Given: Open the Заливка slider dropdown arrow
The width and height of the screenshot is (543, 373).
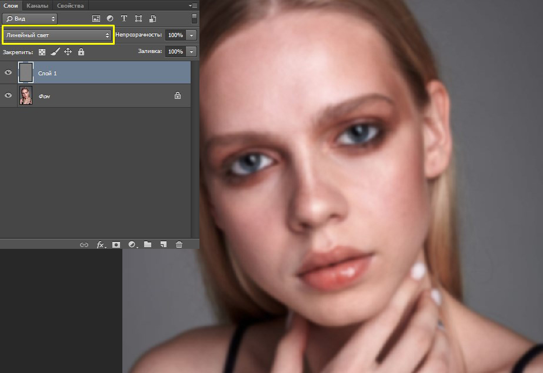Looking at the screenshot, I should click(192, 52).
